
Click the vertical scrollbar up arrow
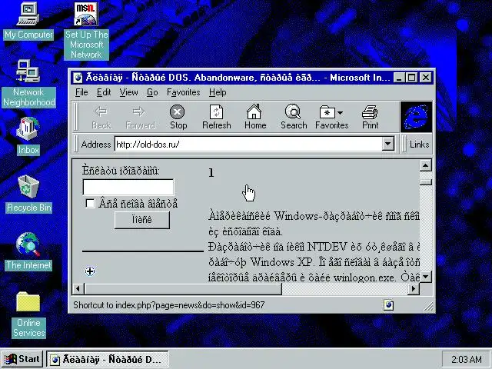pyautogui.click(x=425, y=165)
